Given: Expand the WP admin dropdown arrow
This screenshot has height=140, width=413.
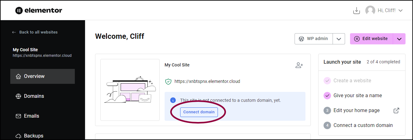Looking at the screenshot, I should click(339, 39).
